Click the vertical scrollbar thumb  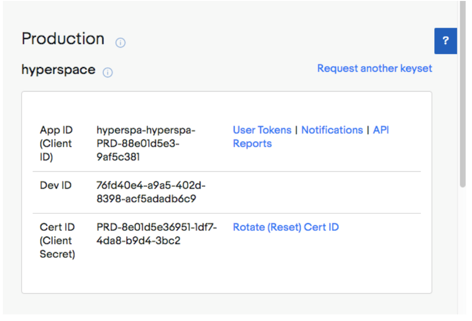click(x=463, y=94)
